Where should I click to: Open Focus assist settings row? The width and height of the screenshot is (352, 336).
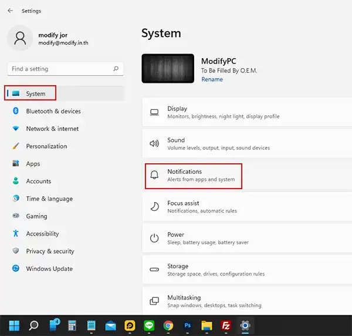(246, 207)
